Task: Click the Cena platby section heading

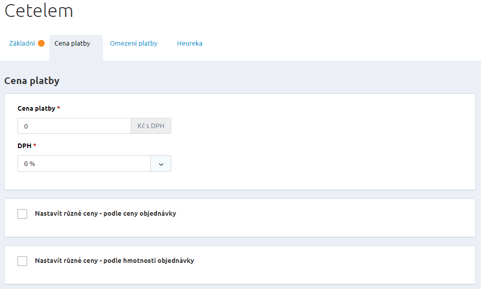Action: pyautogui.click(x=32, y=81)
